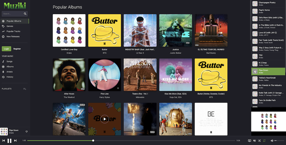Click the Muziki logo
286x145 pixels.
[15, 6]
